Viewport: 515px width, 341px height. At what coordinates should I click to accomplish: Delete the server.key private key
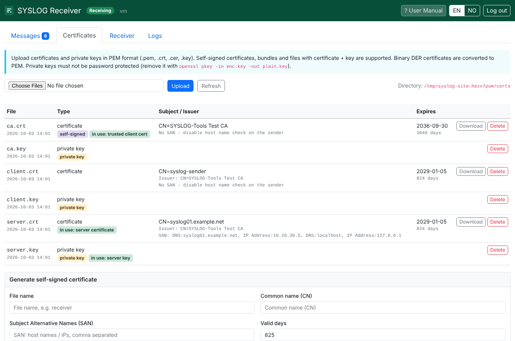(x=498, y=250)
